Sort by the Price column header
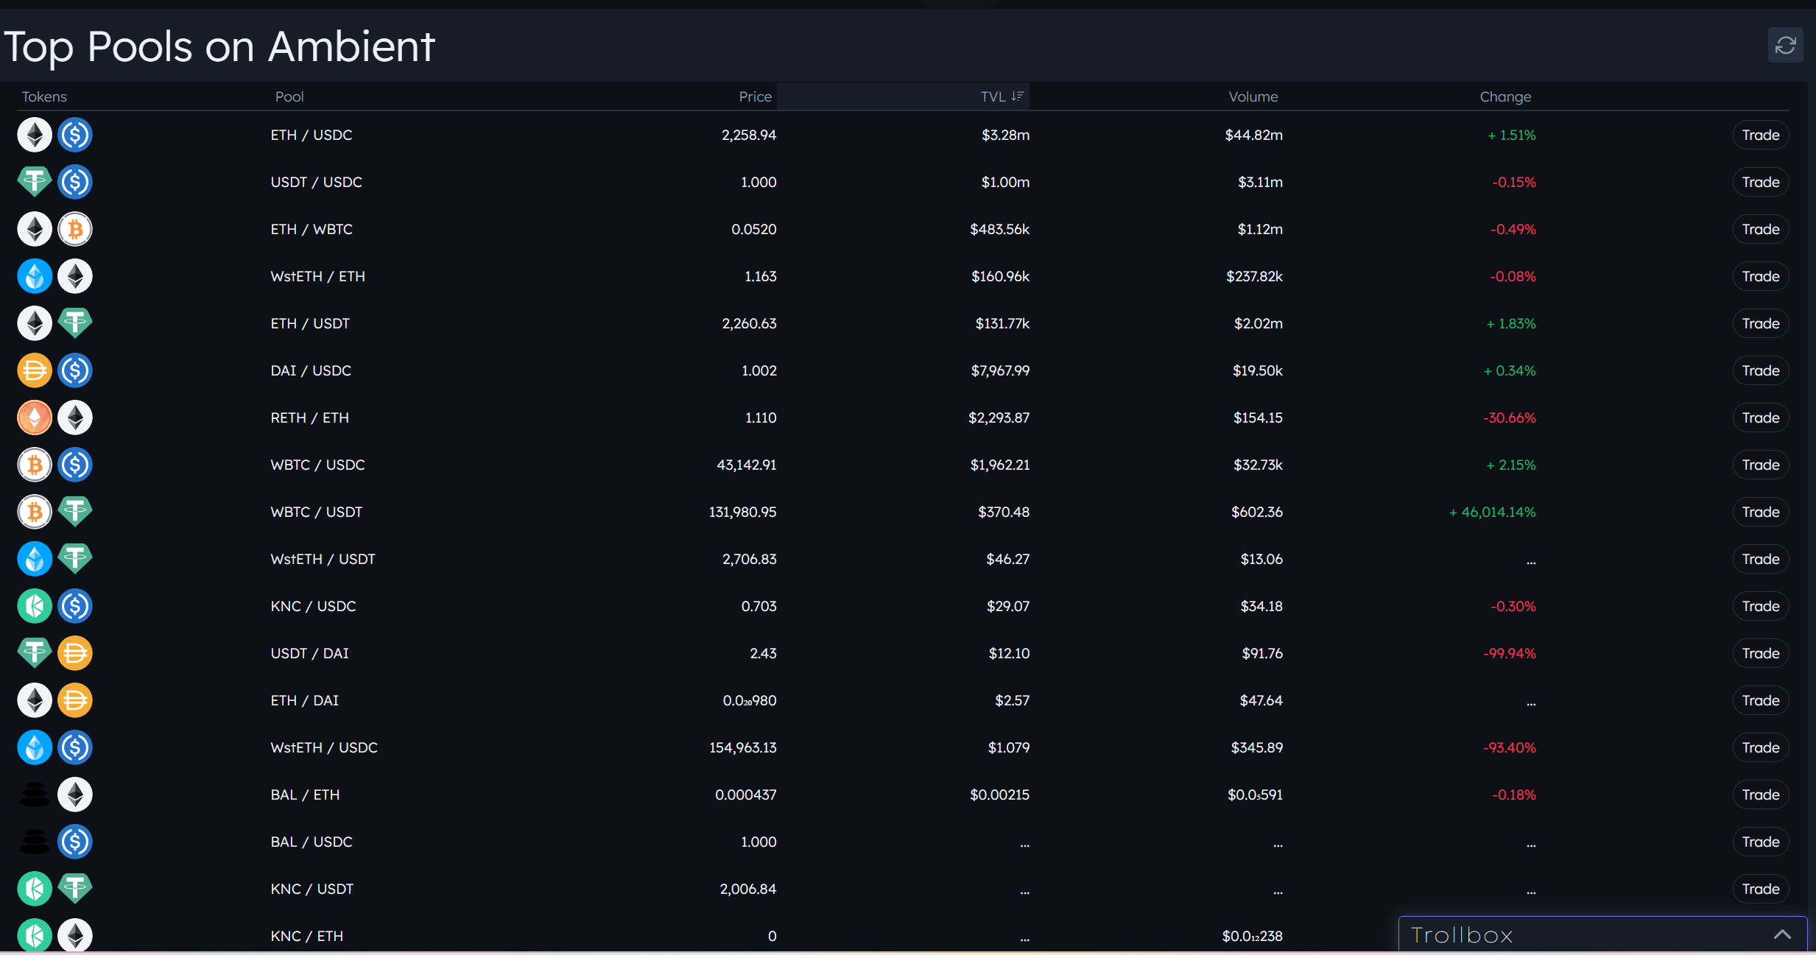 pos(756,96)
